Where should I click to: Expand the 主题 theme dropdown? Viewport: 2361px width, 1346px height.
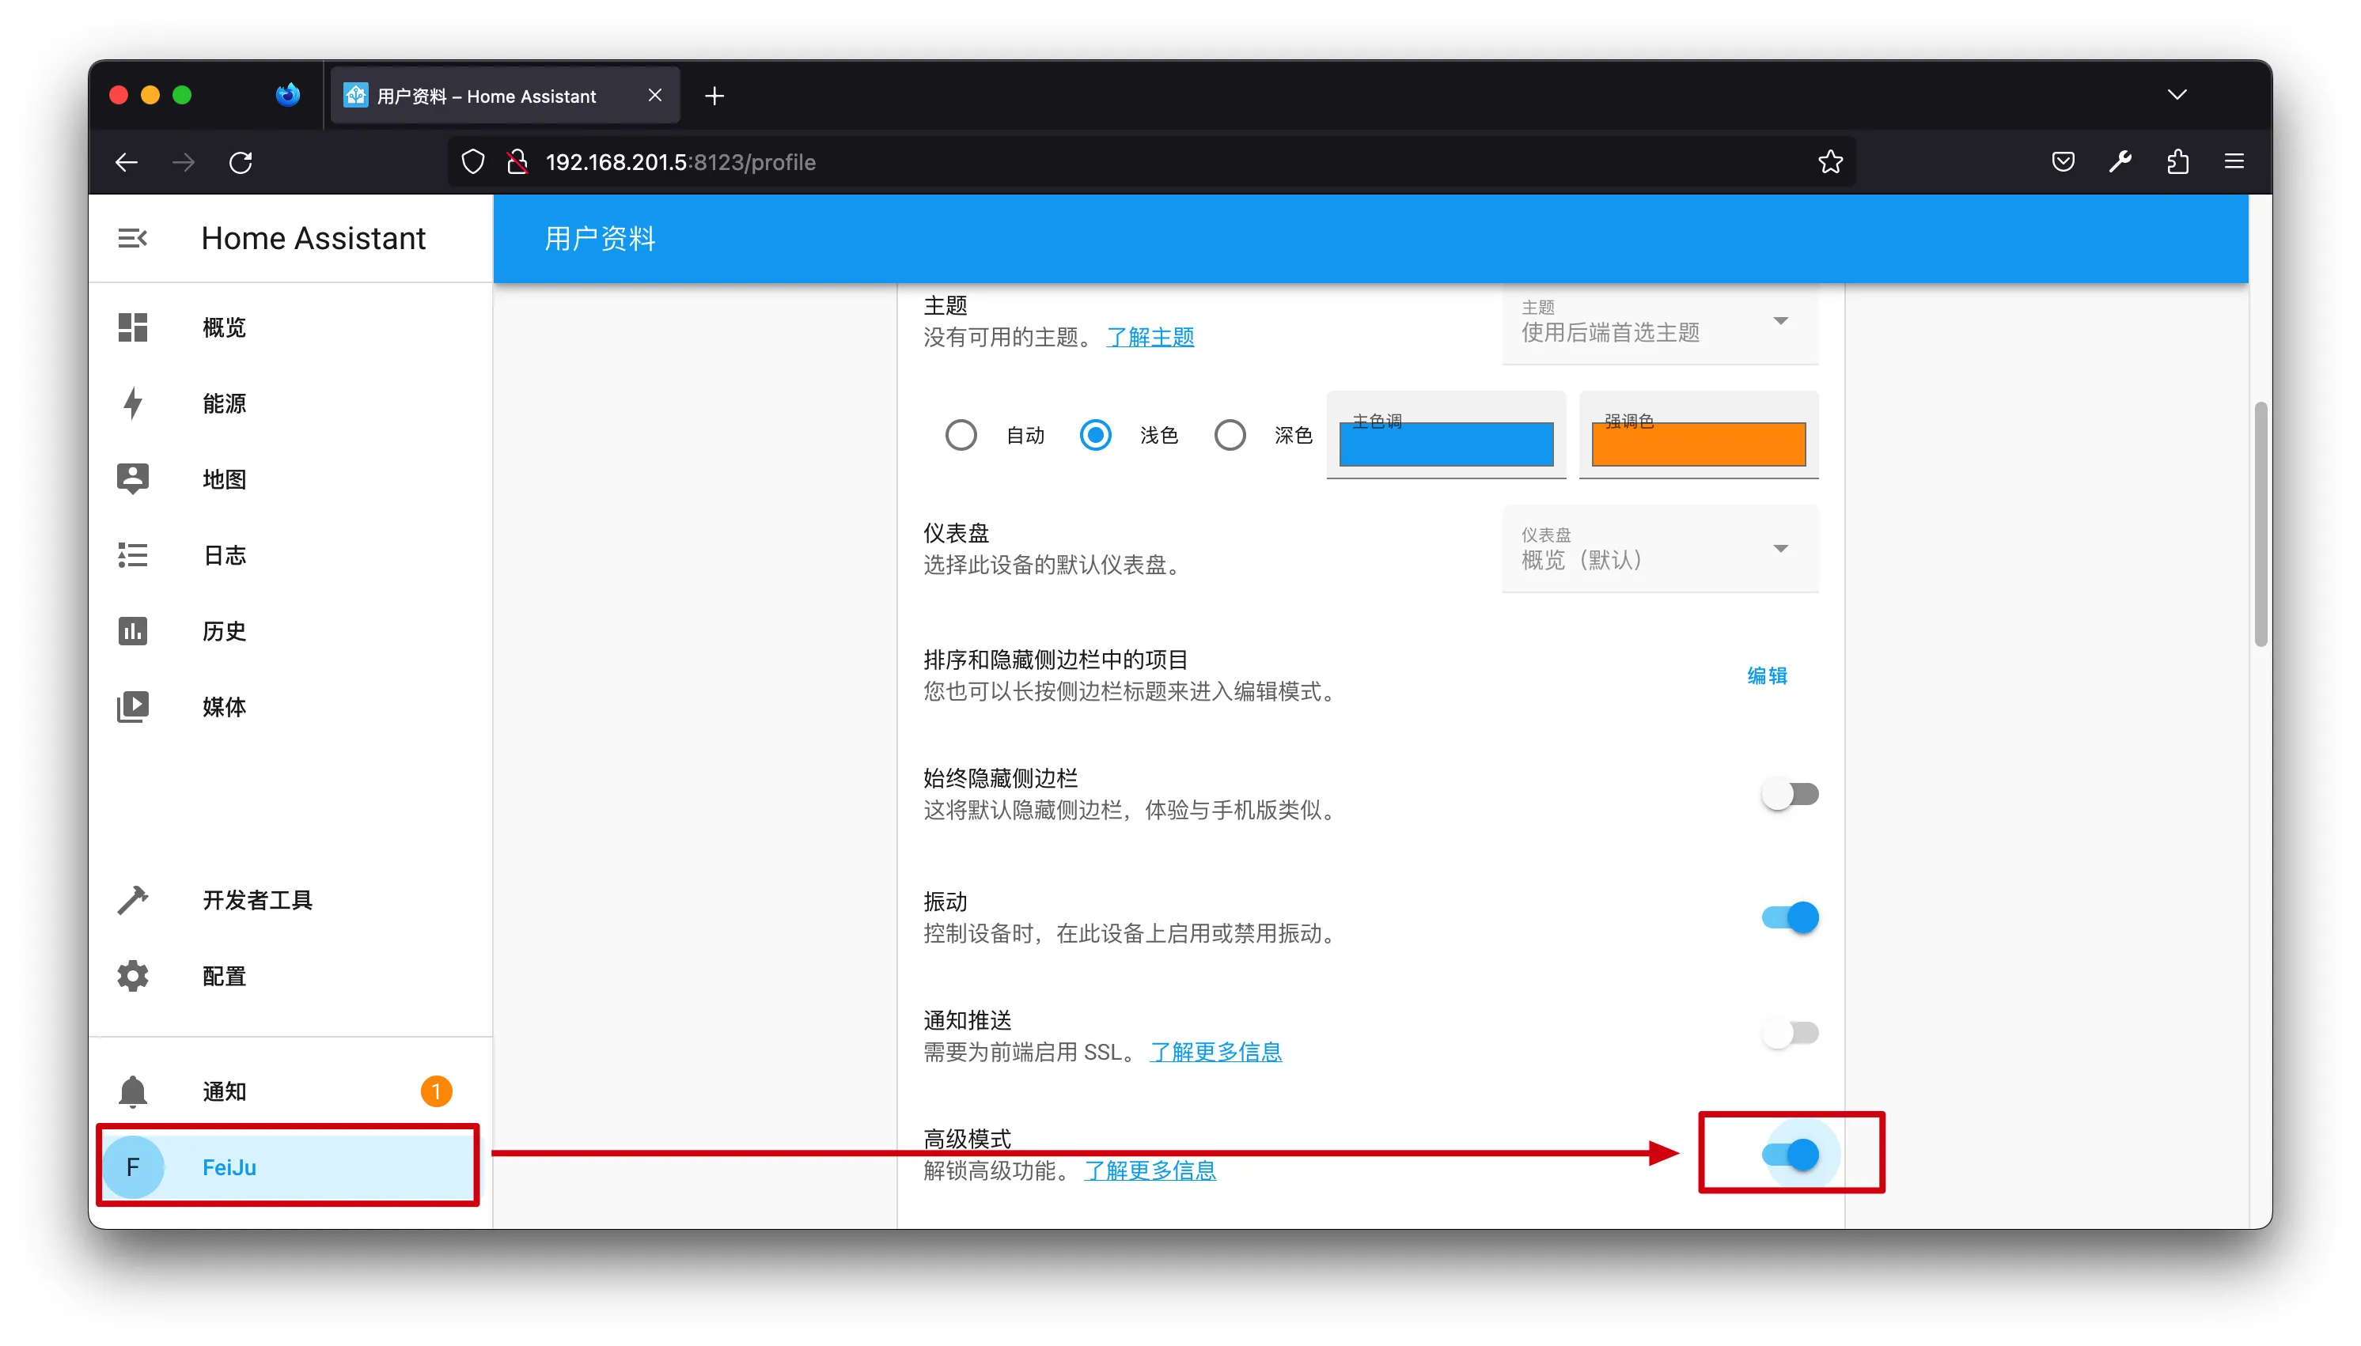click(x=1659, y=322)
